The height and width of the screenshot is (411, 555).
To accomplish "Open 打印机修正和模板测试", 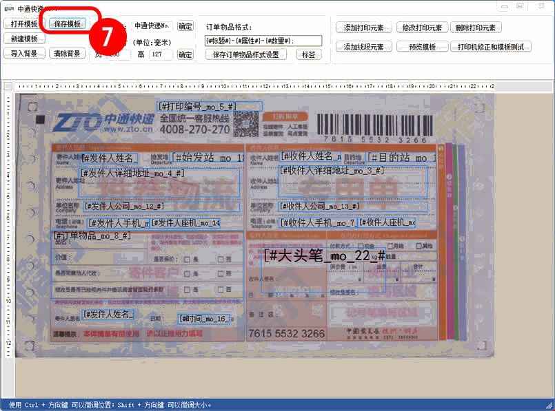I will [x=490, y=48].
